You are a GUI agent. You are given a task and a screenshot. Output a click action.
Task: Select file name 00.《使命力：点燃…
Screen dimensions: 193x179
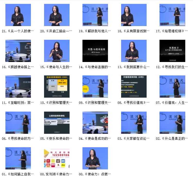95,174
